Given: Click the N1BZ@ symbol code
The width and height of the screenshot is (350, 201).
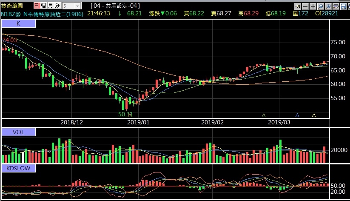Looking at the screenshot, I should click(11, 14).
